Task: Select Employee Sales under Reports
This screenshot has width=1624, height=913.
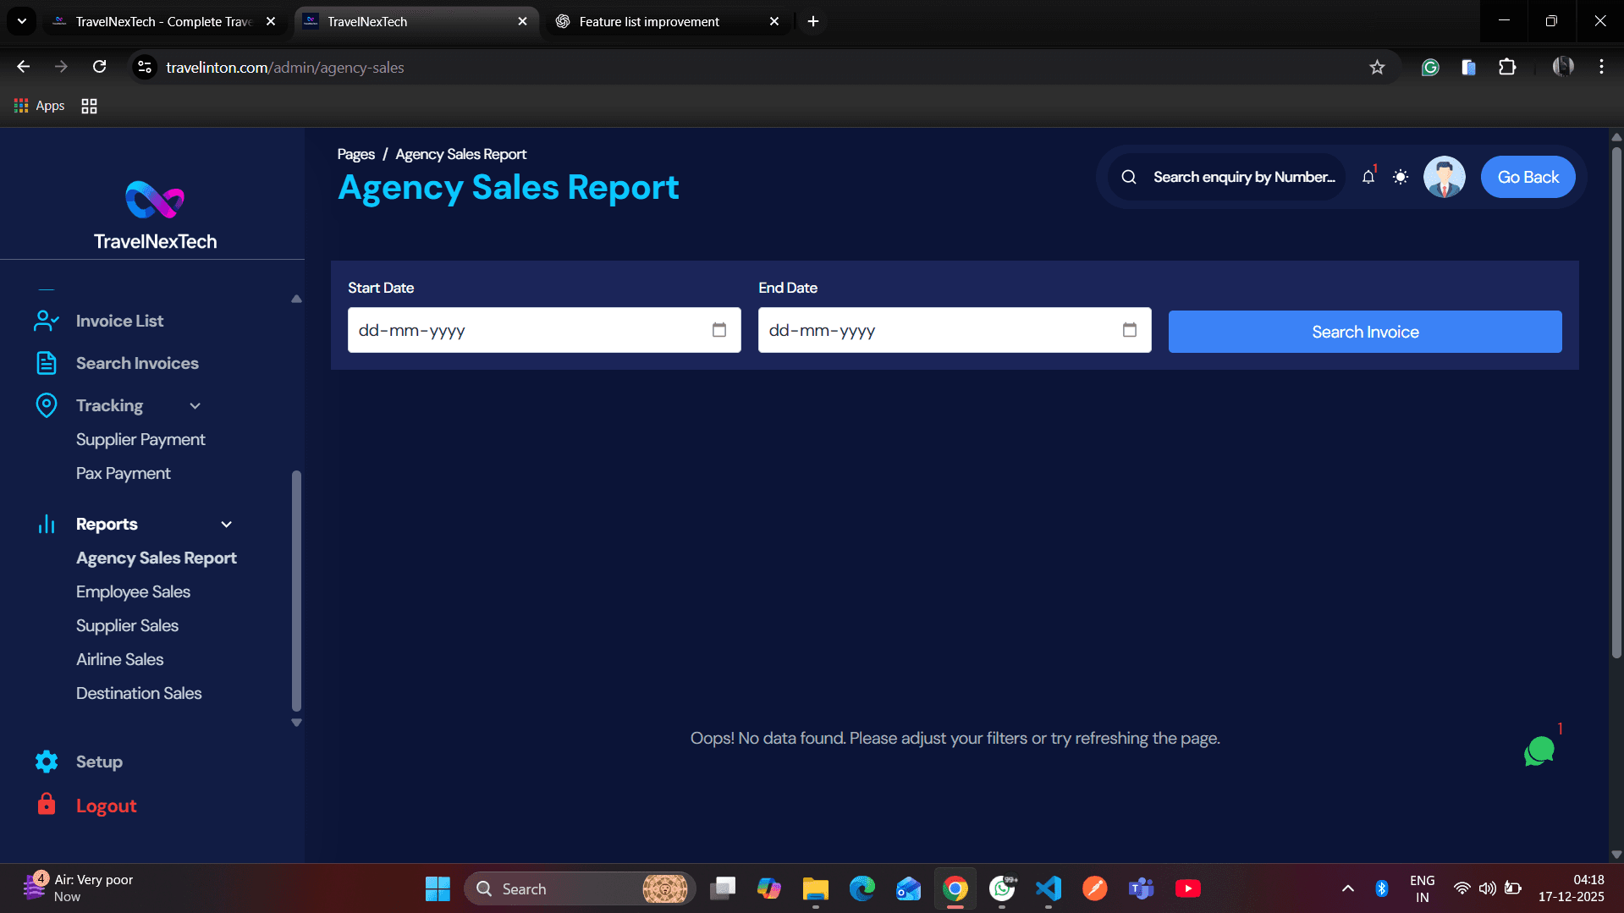Action: (133, 591)
